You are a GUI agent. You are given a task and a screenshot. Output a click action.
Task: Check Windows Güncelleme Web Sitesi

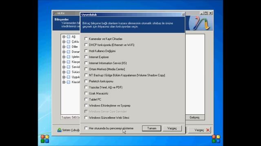(x=86, y=118)
